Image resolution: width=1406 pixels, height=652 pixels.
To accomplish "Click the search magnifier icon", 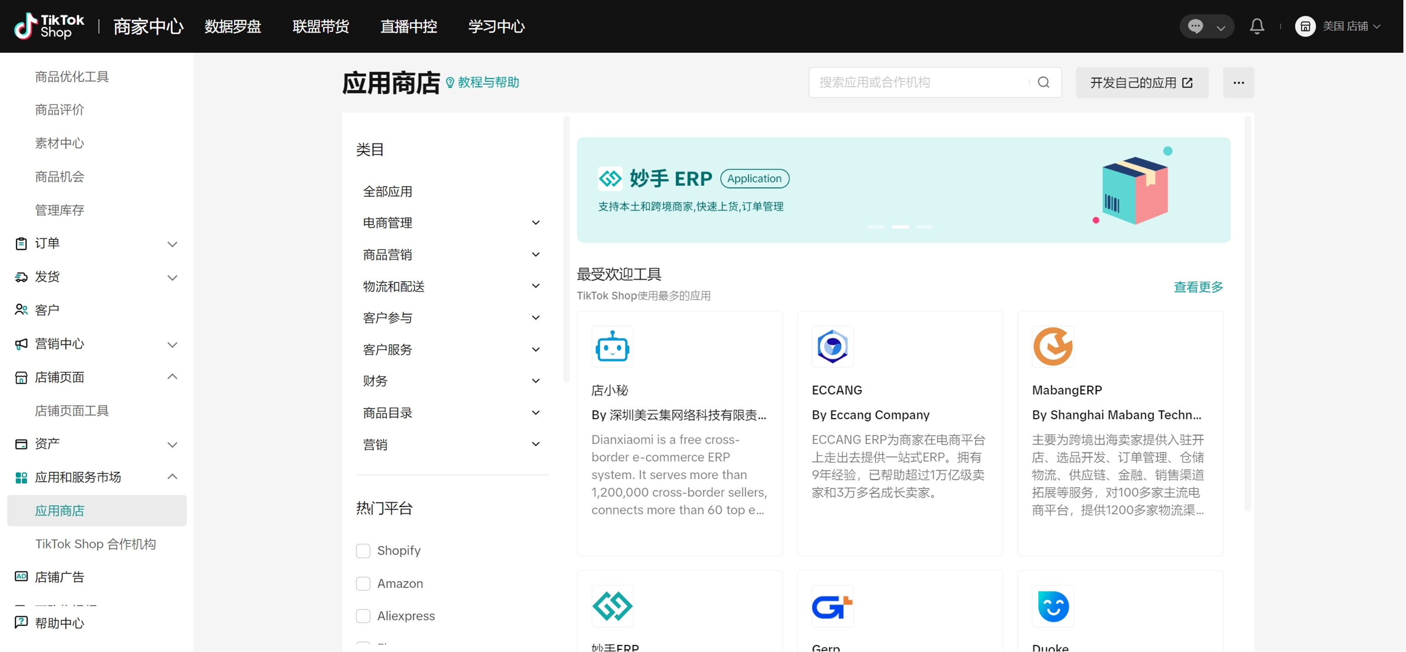I will tap(1043, 82).
